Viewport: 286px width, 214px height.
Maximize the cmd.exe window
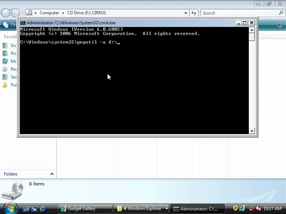tap(245, 23)
